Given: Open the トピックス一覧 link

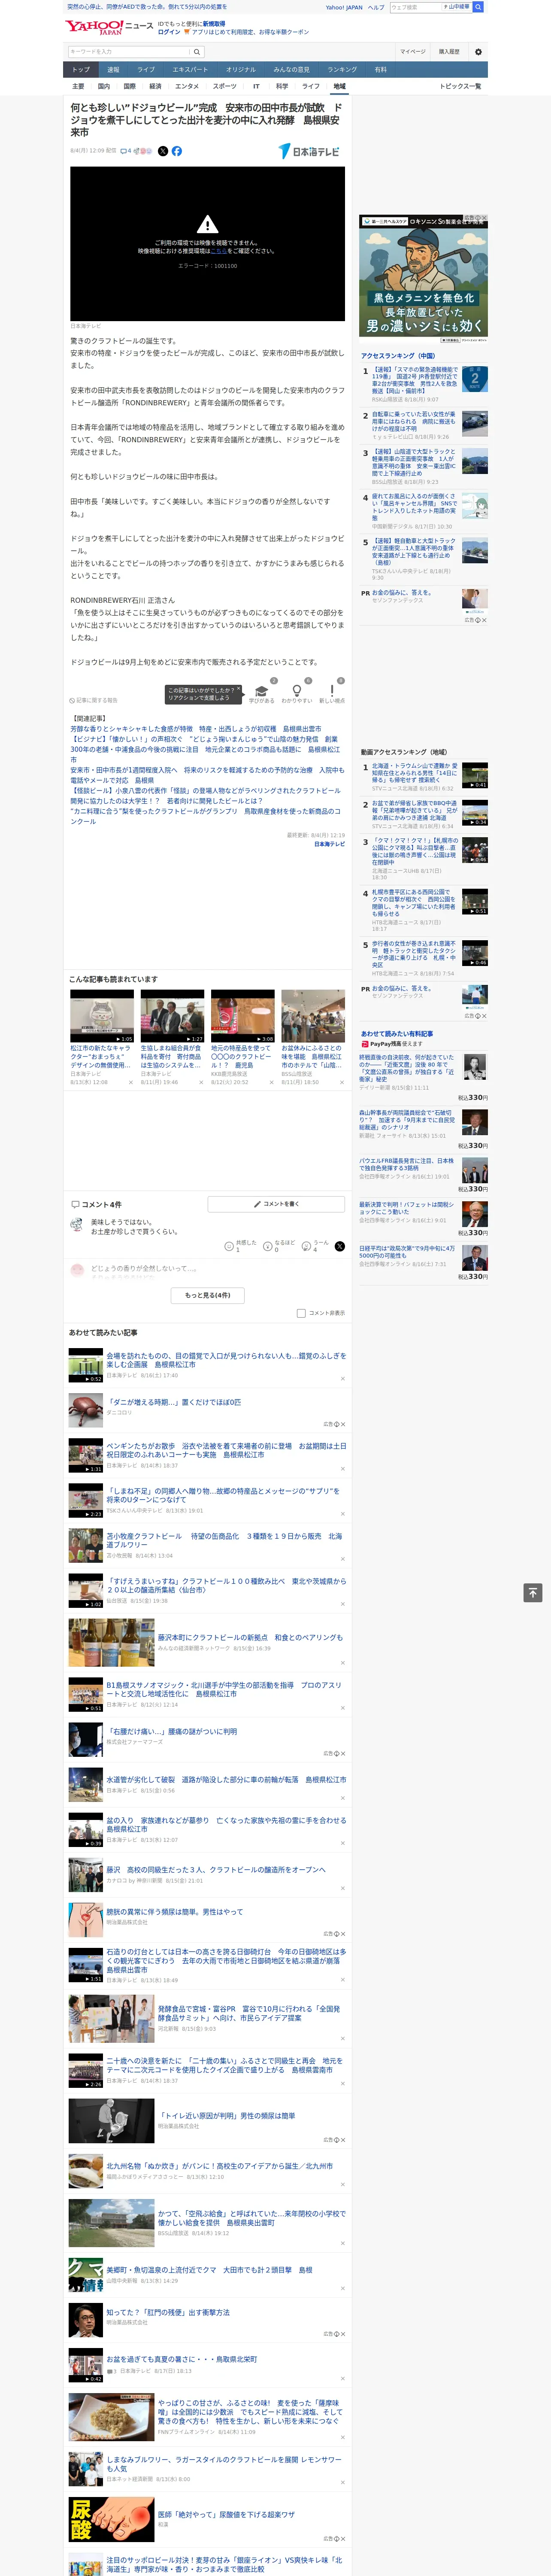Looking at the screenshot, I should click(x=460, y=86).
